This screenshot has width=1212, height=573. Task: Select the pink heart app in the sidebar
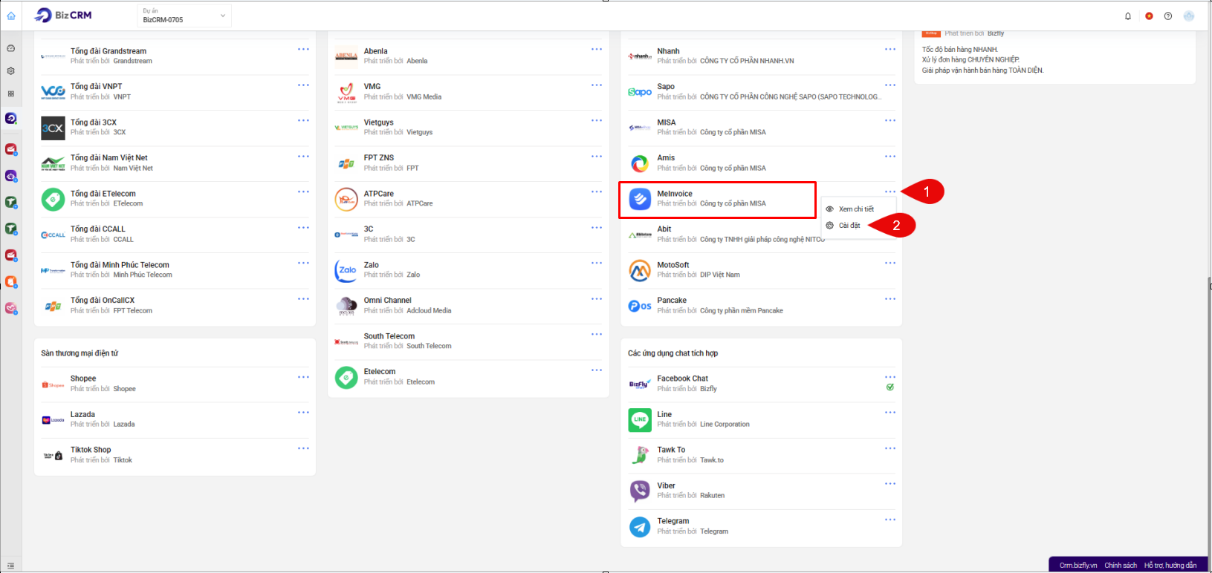11,308
